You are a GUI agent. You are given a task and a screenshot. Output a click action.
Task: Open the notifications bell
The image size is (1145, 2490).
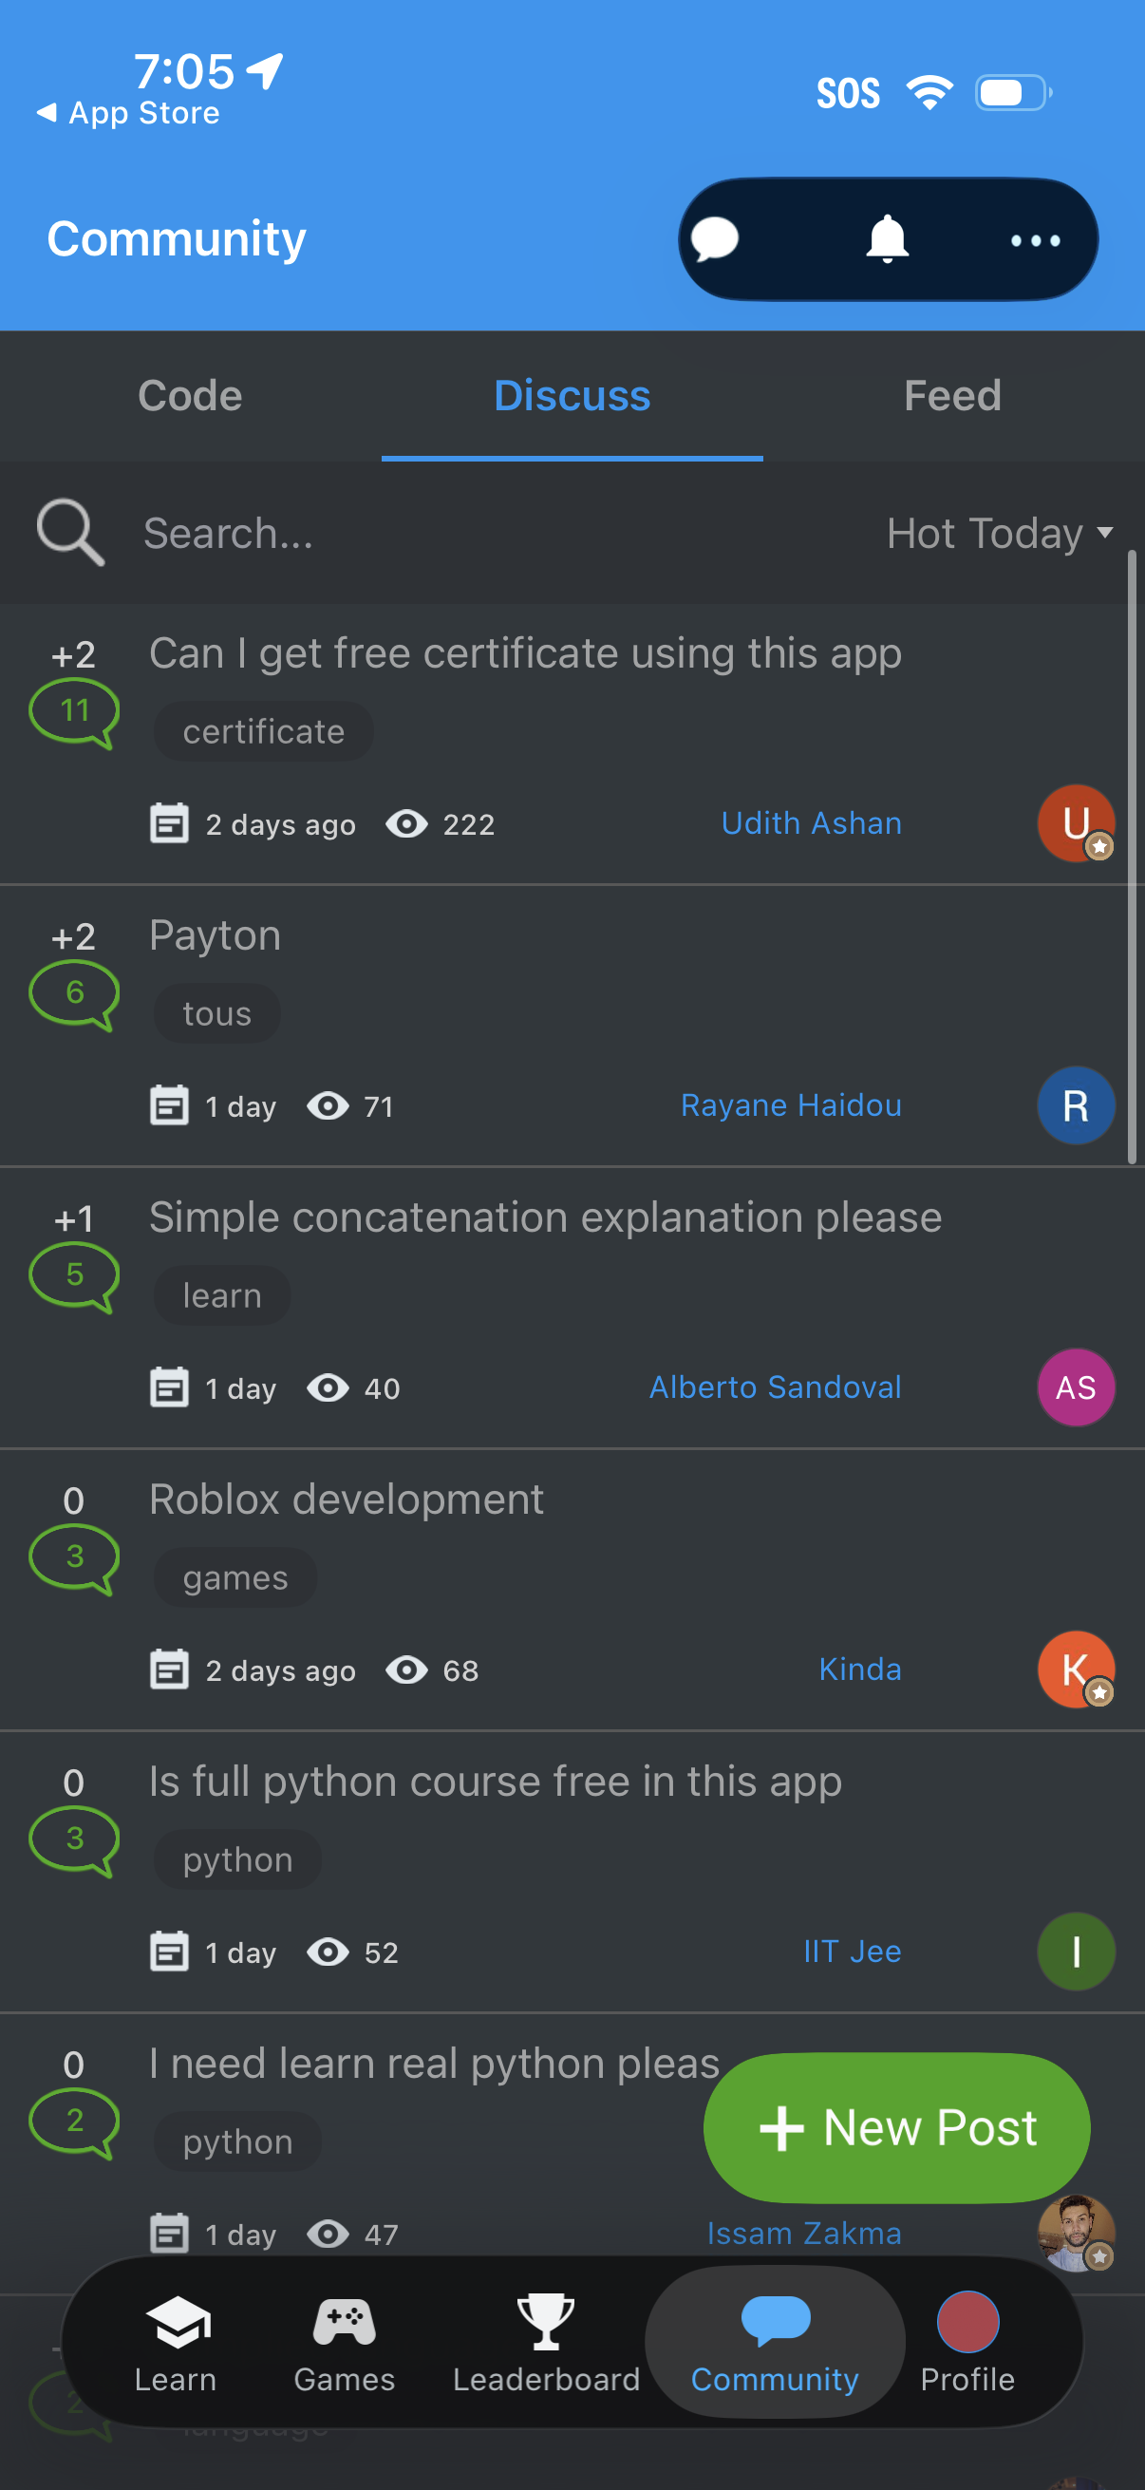885,238
